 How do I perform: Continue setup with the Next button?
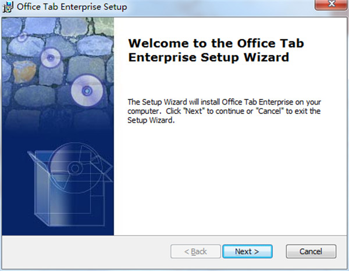247,251
